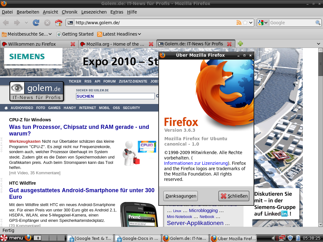Subscribe via RSS icon in the address bar

[x=239, y=22]
